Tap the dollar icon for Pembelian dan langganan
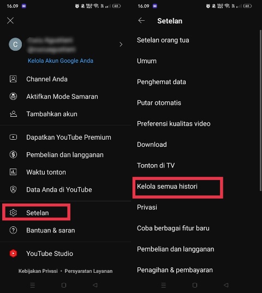Viewport: 262px width, 293px height. (x=13, y=154)
